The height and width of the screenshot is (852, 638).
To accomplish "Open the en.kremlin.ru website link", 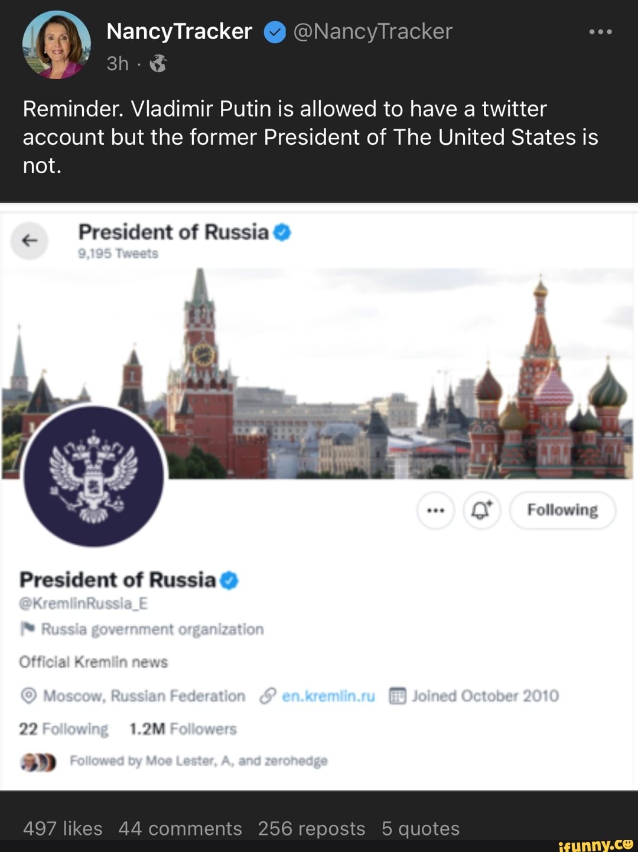I will coord(328,696).
